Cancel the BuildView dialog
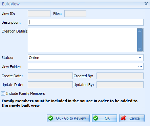 click(x=132, y=118)
